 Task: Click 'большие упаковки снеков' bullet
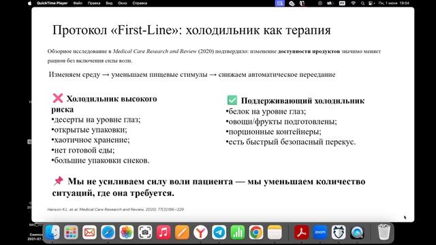pos(100,161)
